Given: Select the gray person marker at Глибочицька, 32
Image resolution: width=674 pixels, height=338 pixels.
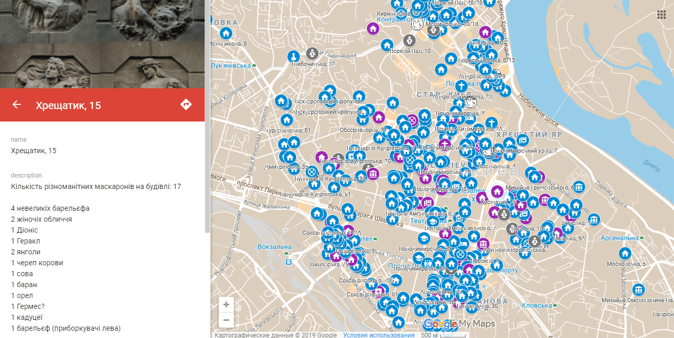Looking at the screenshot, I should click(x=312, y=53).
